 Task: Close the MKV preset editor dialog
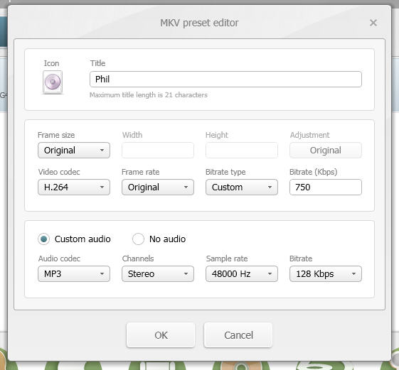[x=373, y=23]
